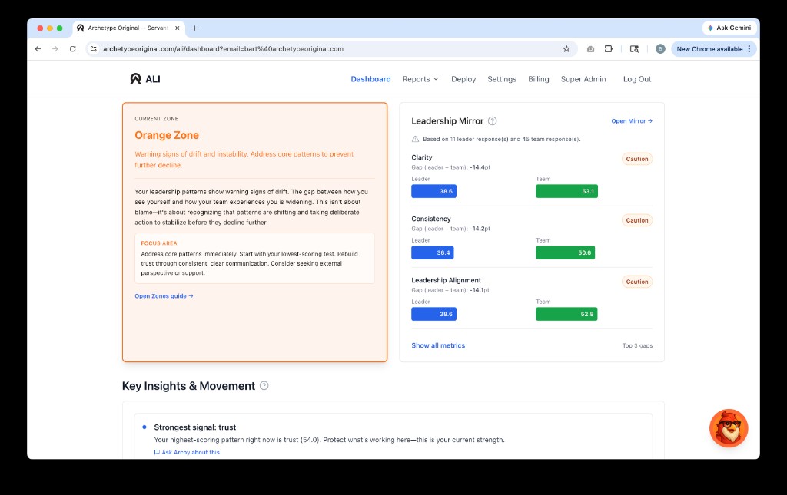This screenshot has height=495, width=787.
Task: Click Show all metrics
Action: 438,345
